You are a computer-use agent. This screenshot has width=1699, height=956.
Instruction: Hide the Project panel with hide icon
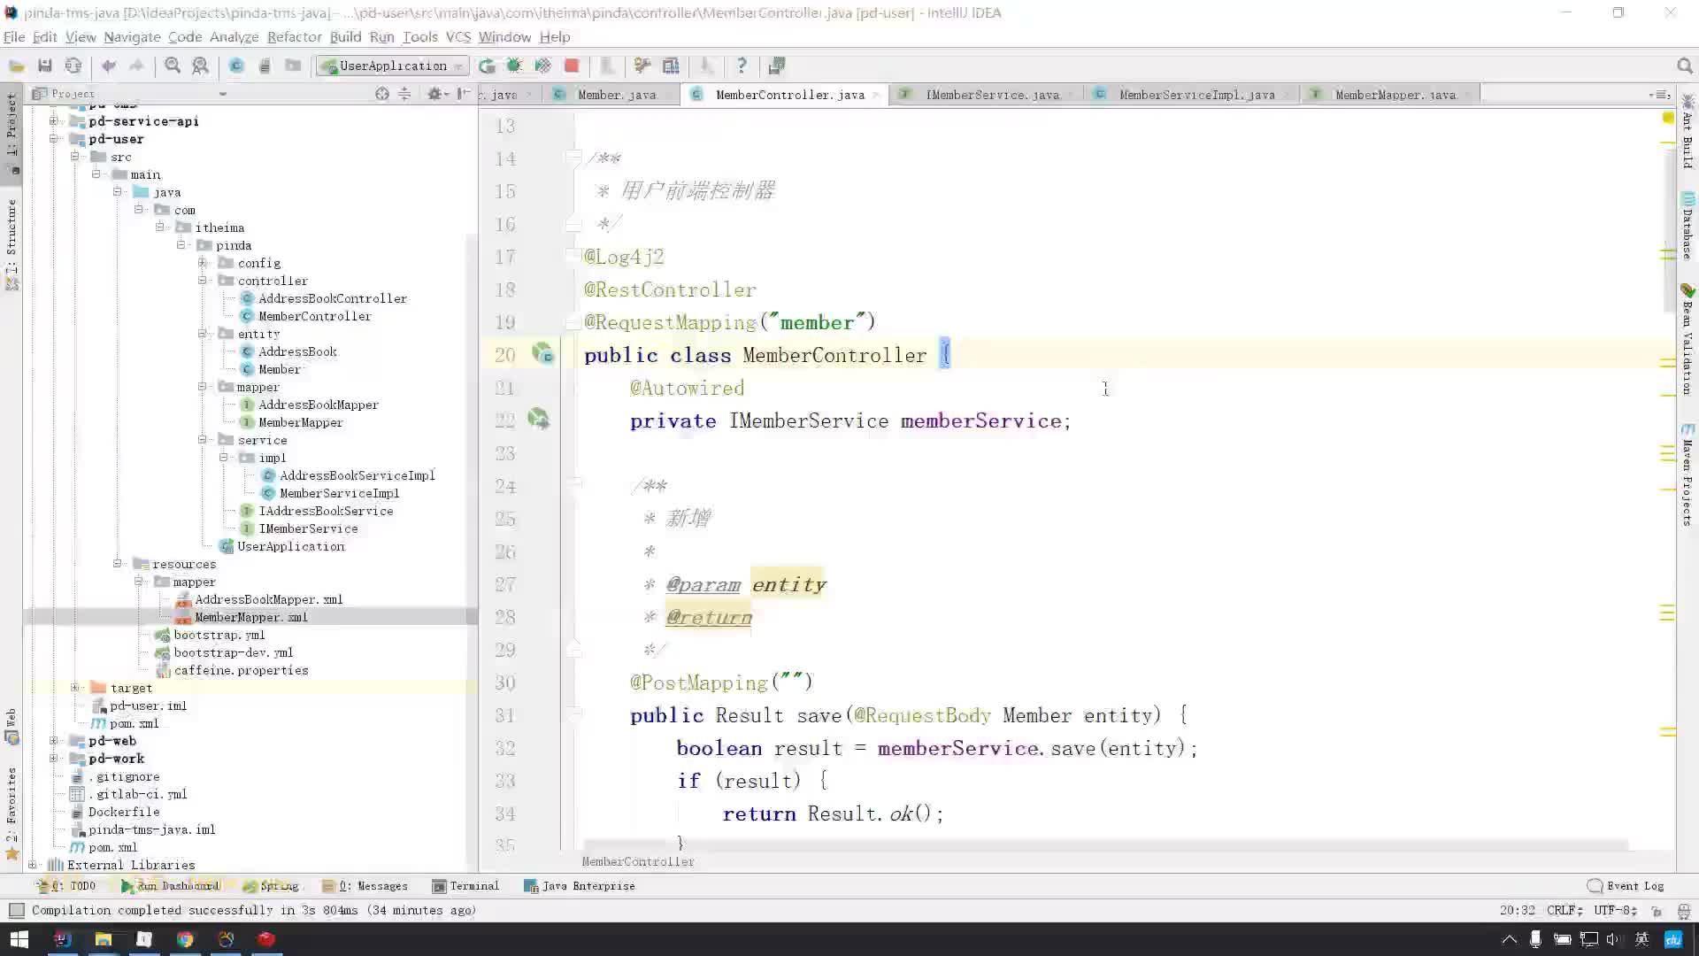[463, 94]
